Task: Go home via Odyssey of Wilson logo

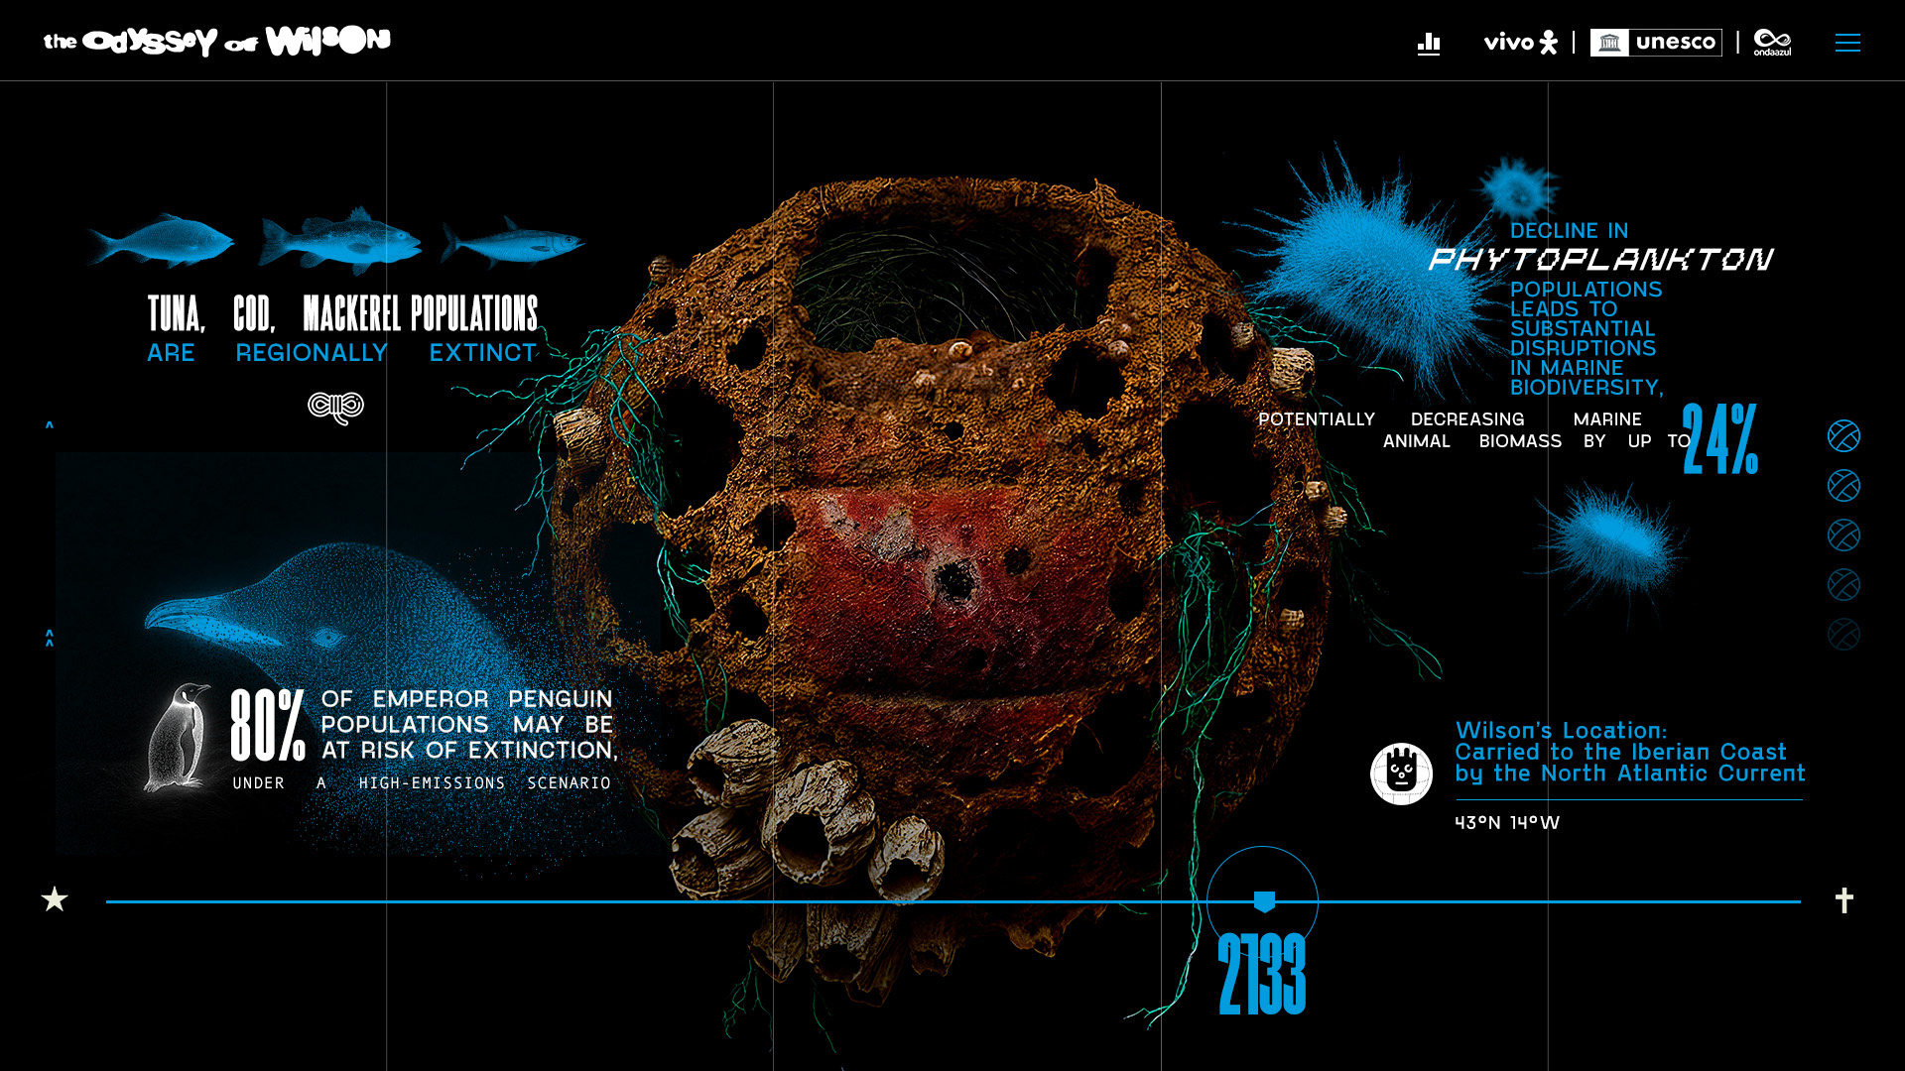Action: [x=216, y=42]
